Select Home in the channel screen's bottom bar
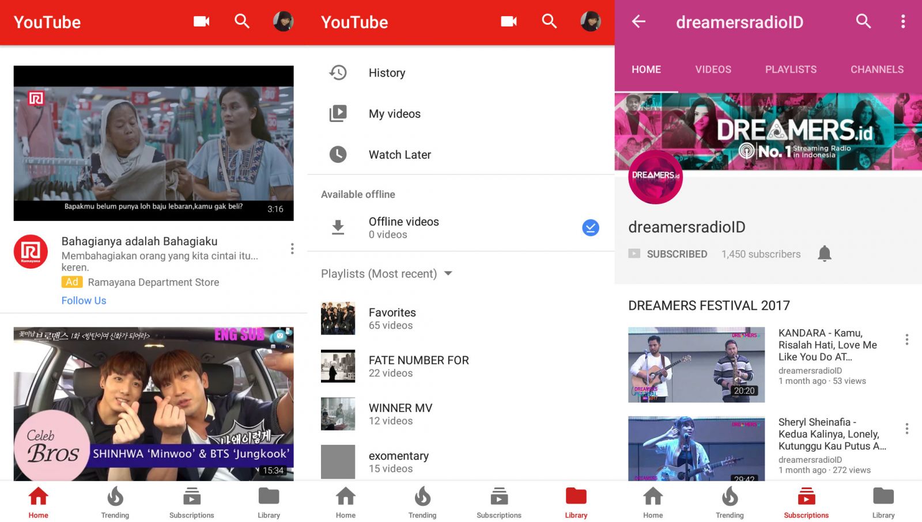Screen dimensions: 922x522 click(x=653, y=502)
